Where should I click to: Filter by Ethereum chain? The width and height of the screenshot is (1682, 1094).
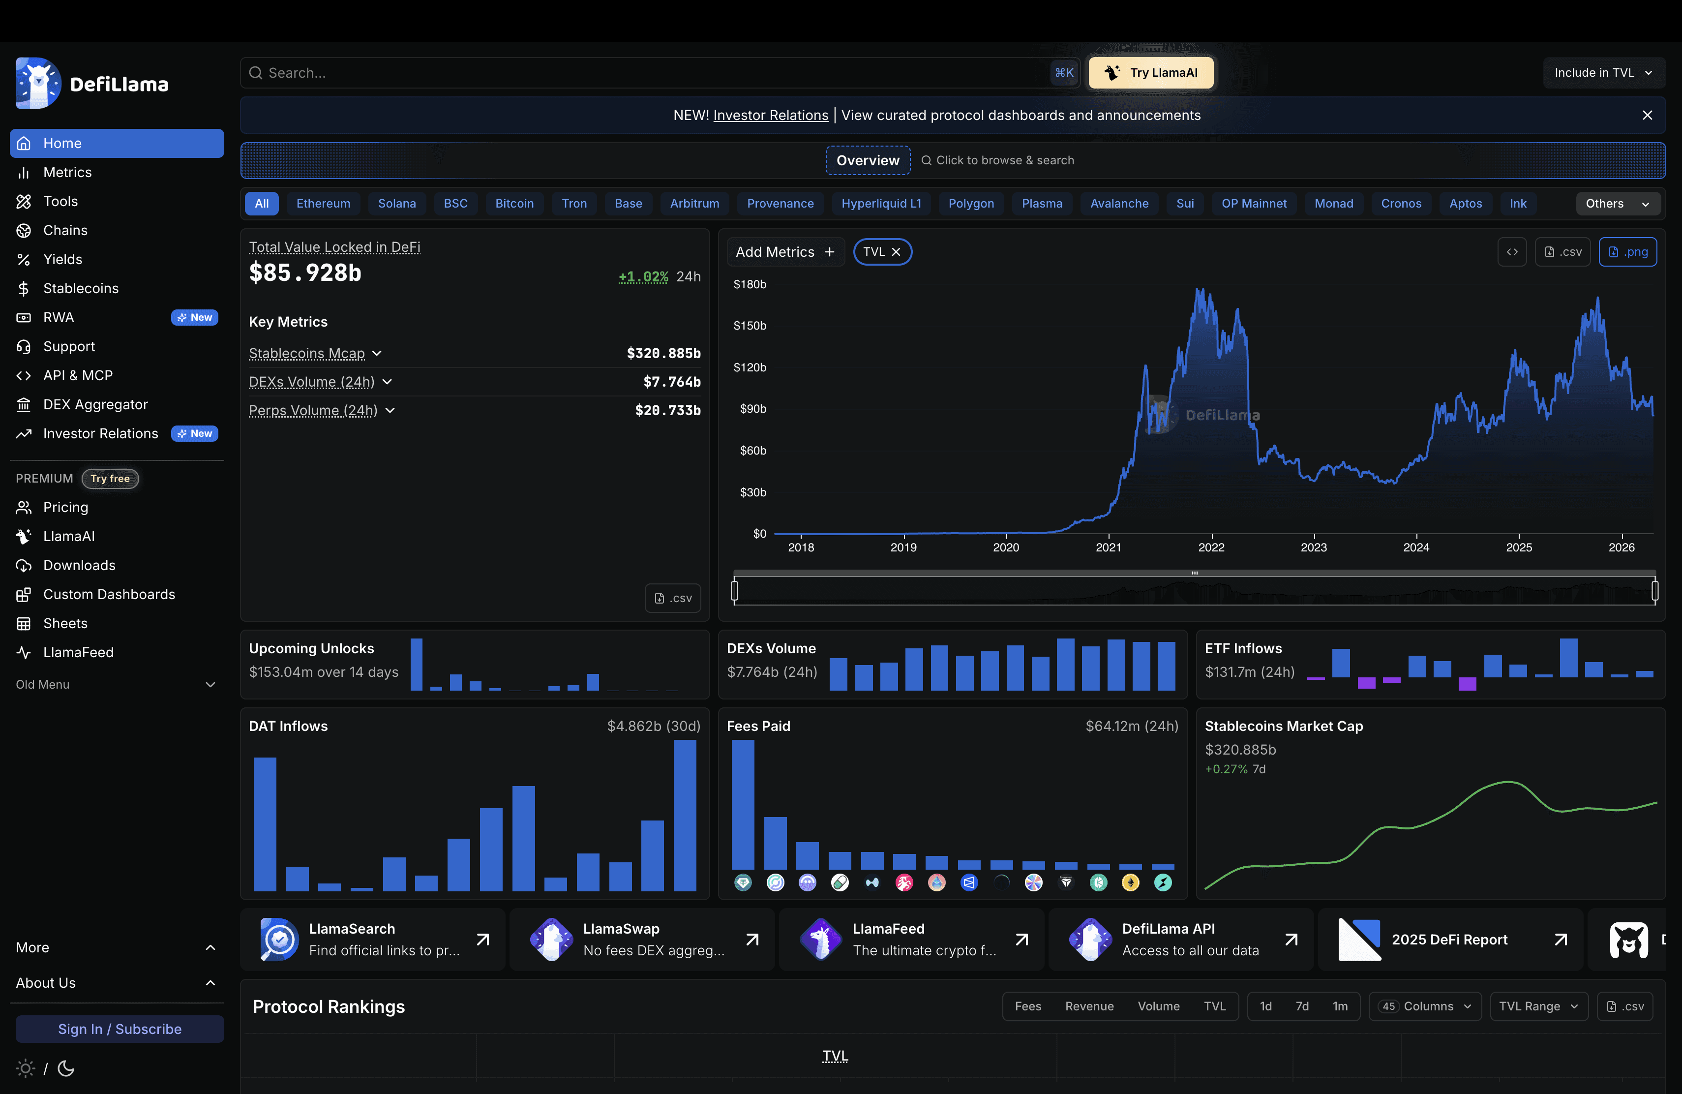pos(323,204)
